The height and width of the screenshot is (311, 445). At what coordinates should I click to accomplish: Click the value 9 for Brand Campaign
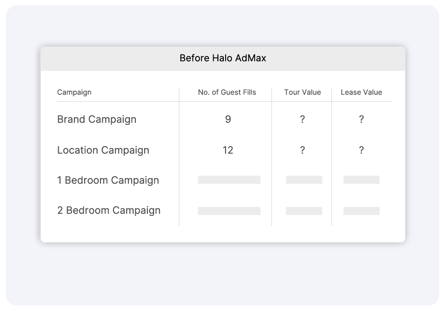tap(227, 119)
